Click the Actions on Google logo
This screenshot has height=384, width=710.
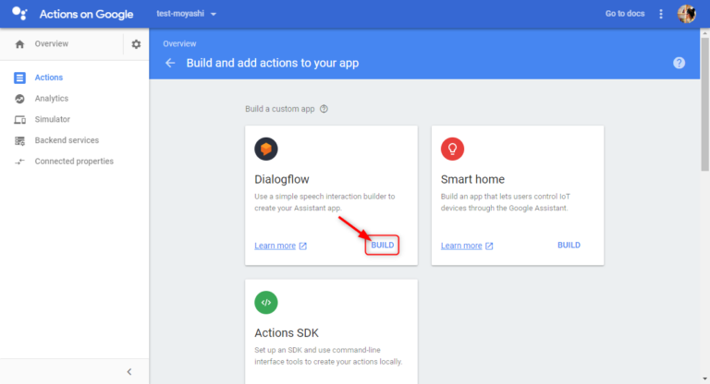(x=19, y=14)
